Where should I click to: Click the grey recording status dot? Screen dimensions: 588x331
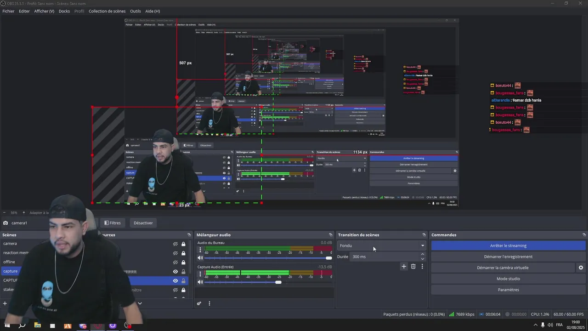point(508,314)
